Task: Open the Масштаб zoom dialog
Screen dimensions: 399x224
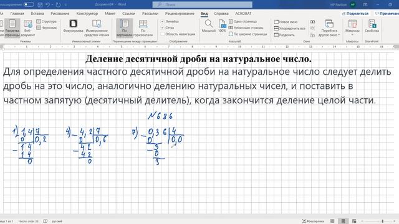Action: (209, 26)
